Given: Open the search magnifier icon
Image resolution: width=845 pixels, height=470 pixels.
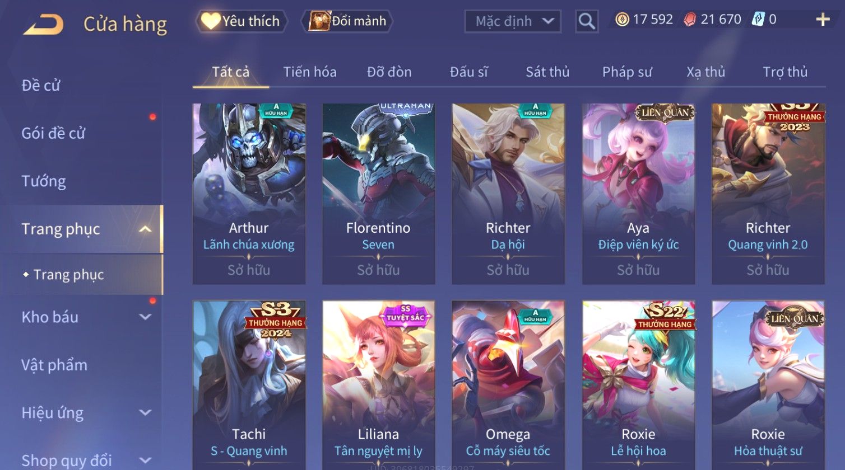Looking at the screenshot, I should tap(587, 21).
